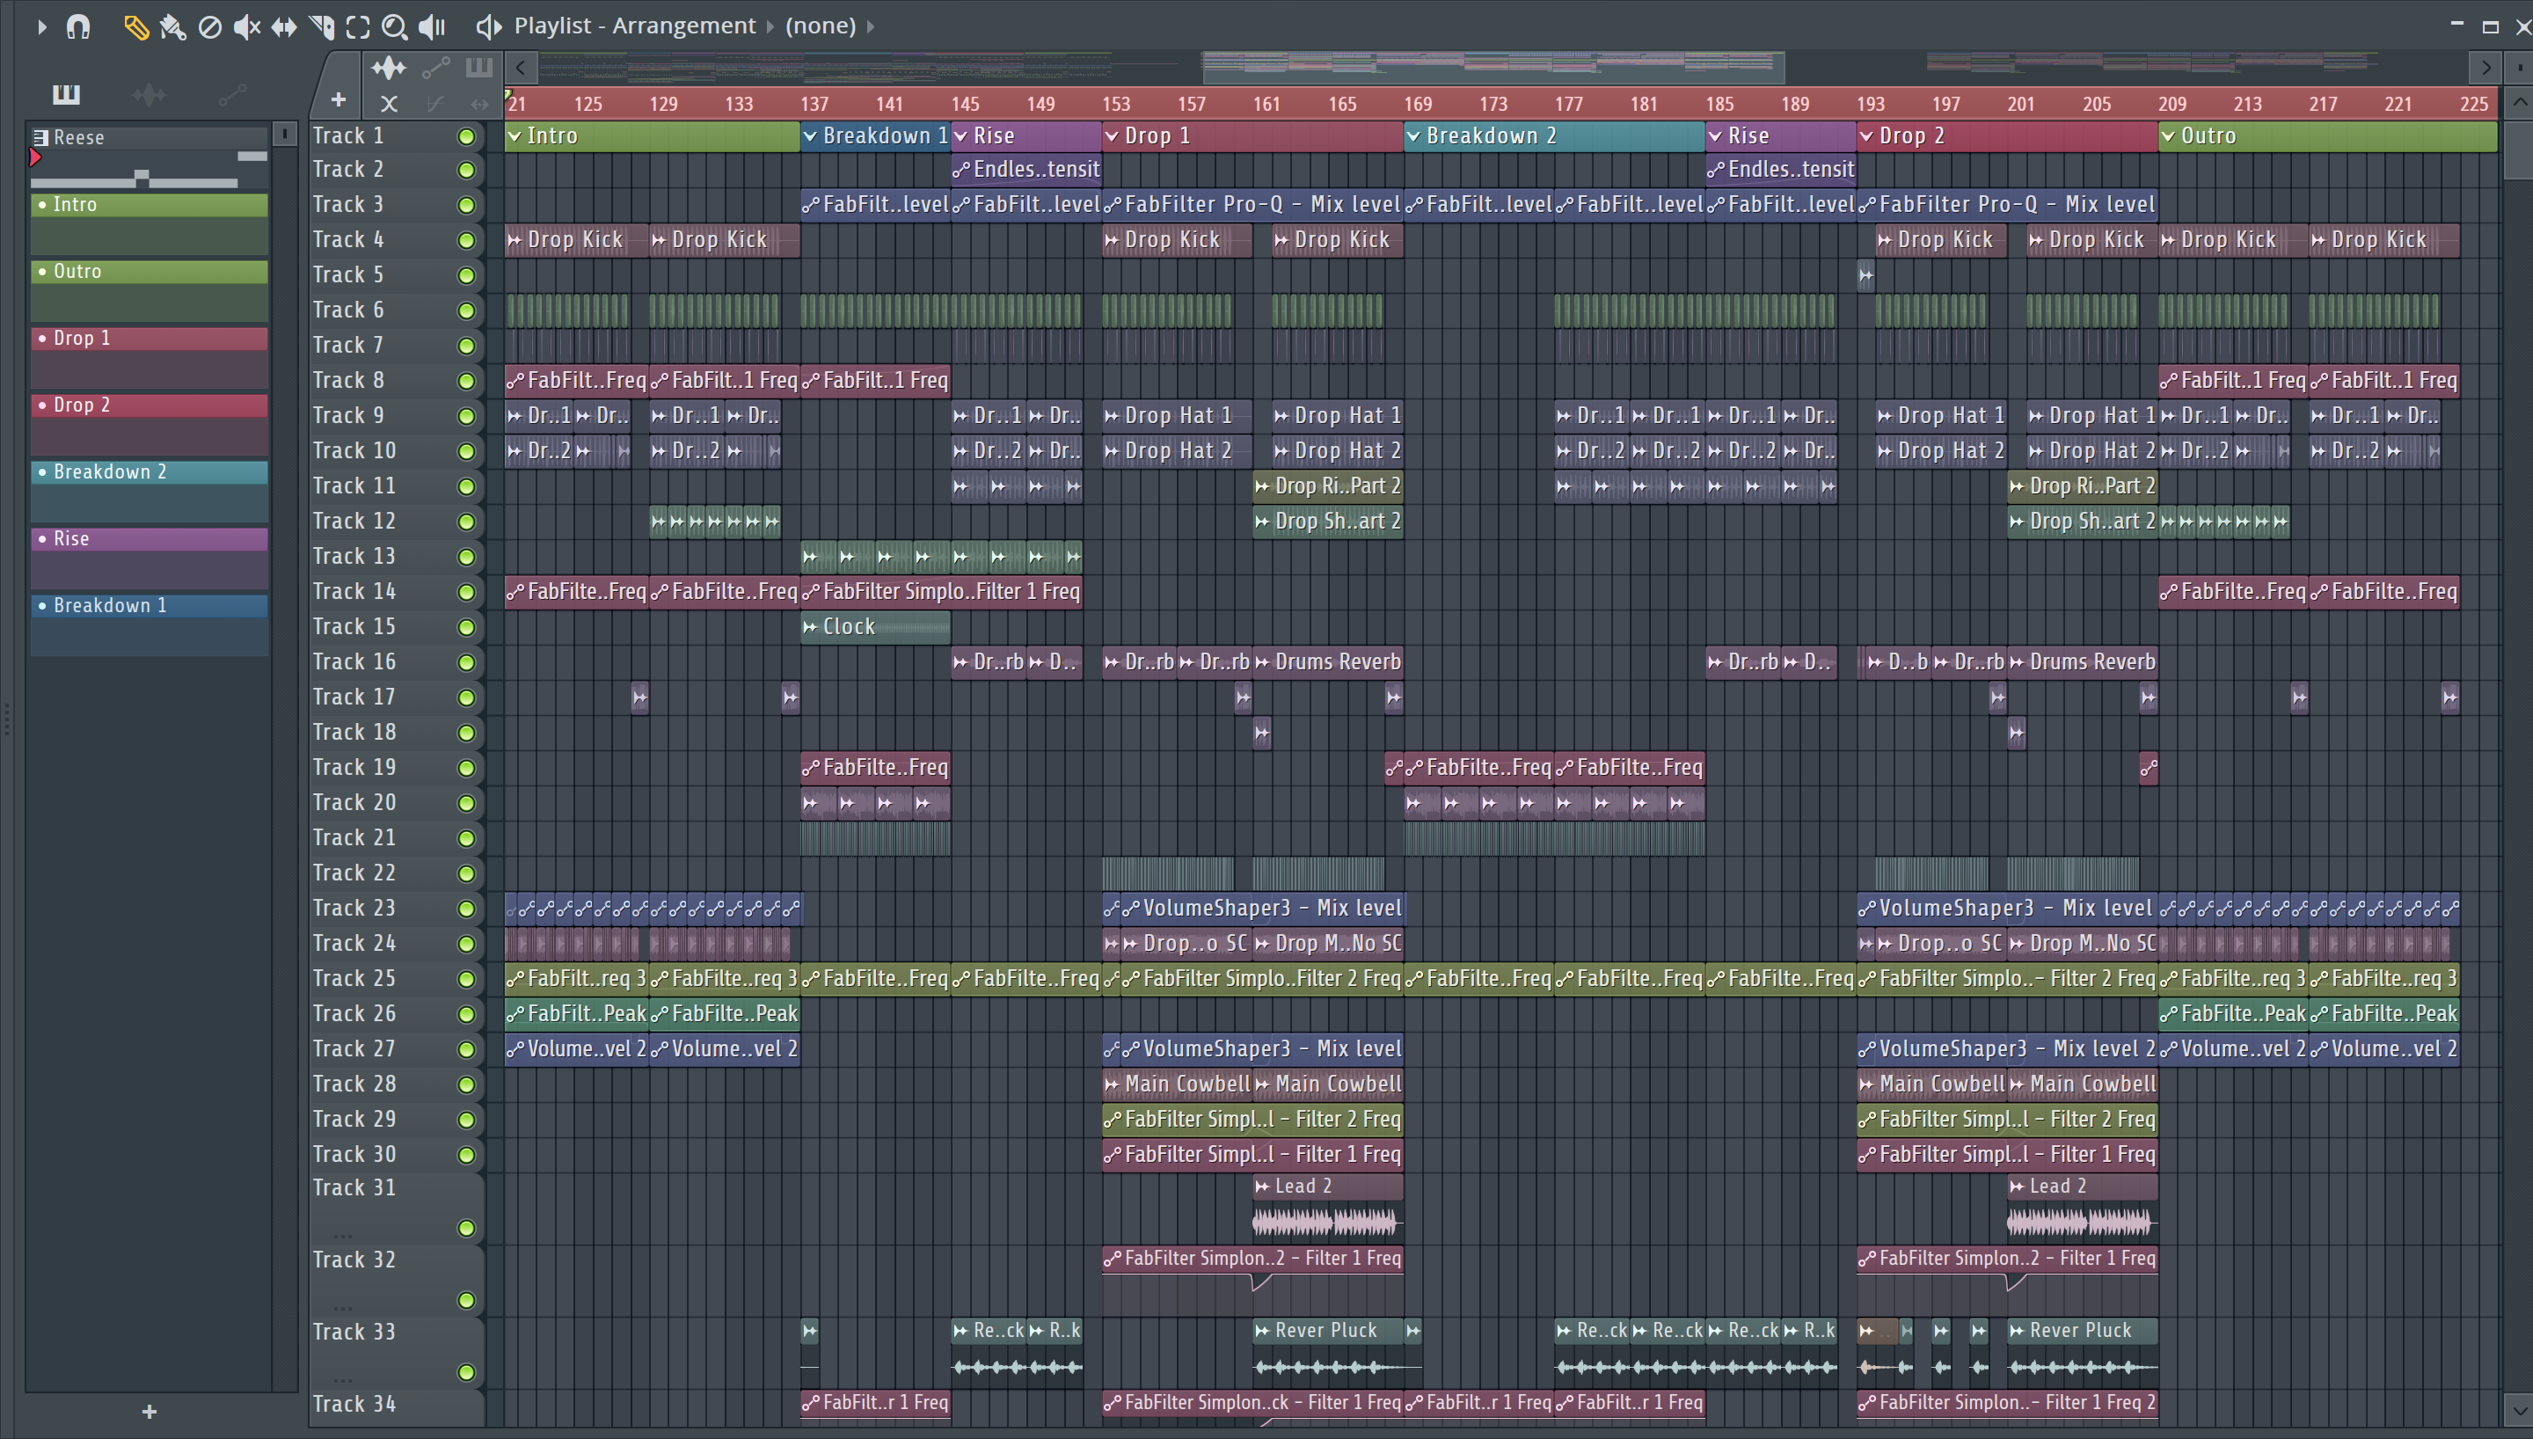Click the X crossfade icon

point(390,103)
